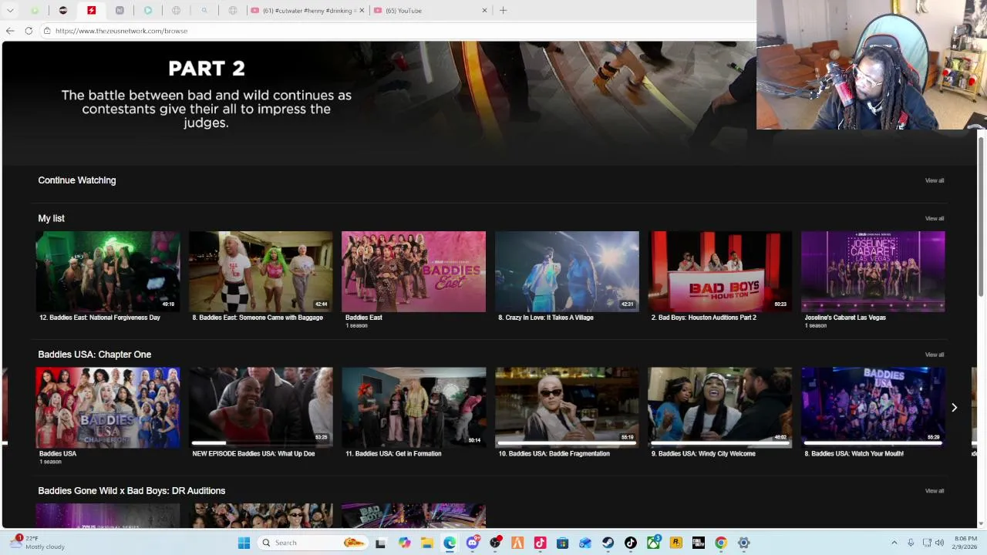The width and height of the screenshot is (987, 555).
Task: Open the weather widget showing Mostly cloudy
Action: [37, 543]
